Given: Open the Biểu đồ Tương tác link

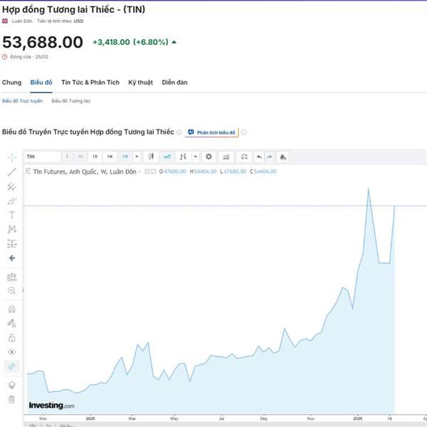Looking at the screenshot, I should coord(70,101).
